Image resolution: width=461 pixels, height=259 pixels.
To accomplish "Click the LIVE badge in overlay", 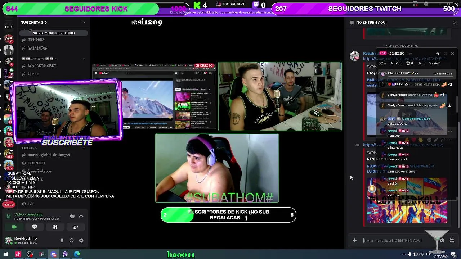I will (382, 53).
